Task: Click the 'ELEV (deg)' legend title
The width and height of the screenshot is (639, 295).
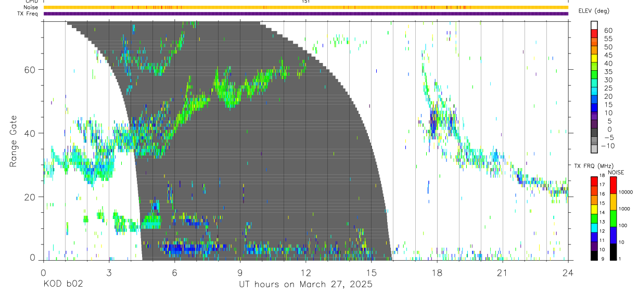Action: point(594,10)
